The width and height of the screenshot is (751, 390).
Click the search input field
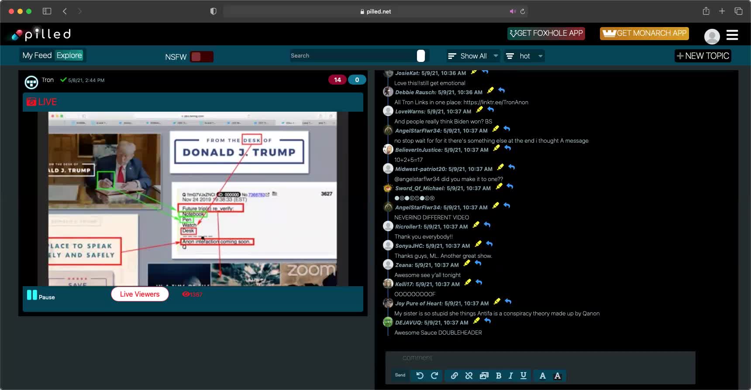pyautogui.click(x=353, y=56)
